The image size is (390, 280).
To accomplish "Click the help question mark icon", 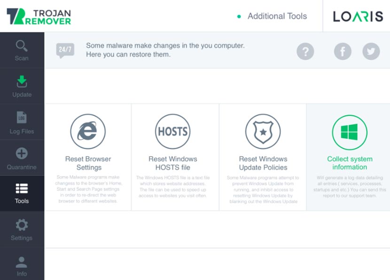I will pyautogui.click(x=305, y=52).
